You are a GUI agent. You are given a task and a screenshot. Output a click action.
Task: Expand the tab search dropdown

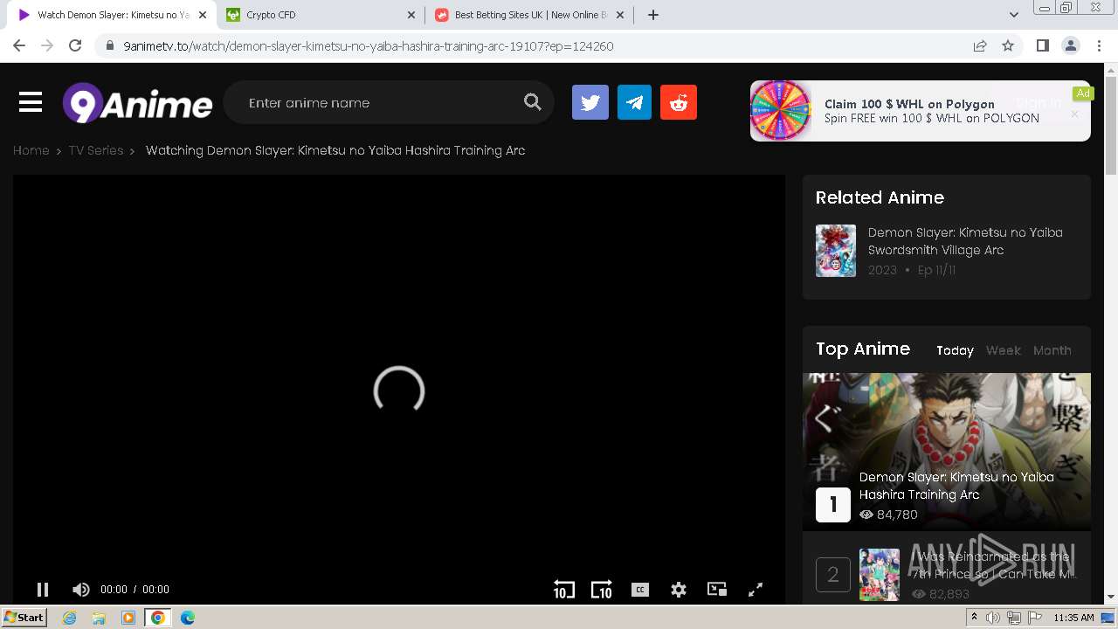(x=1014, y=15)
